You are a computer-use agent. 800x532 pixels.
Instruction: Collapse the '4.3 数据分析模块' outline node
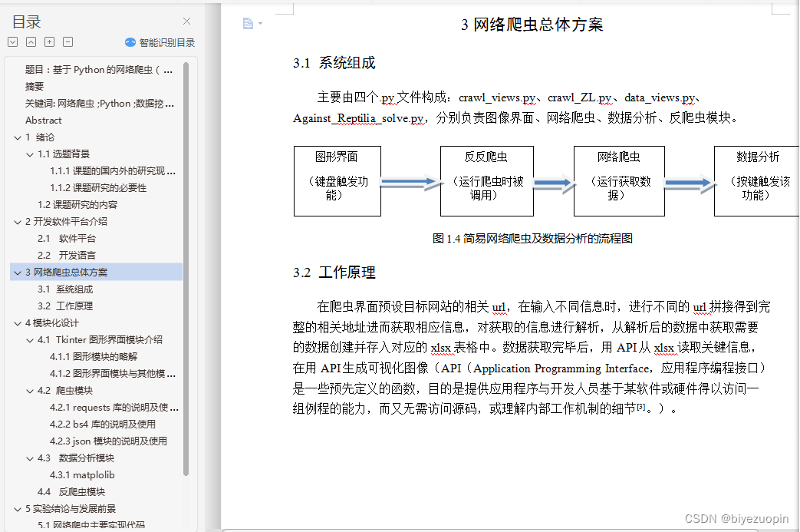(30, 458)
